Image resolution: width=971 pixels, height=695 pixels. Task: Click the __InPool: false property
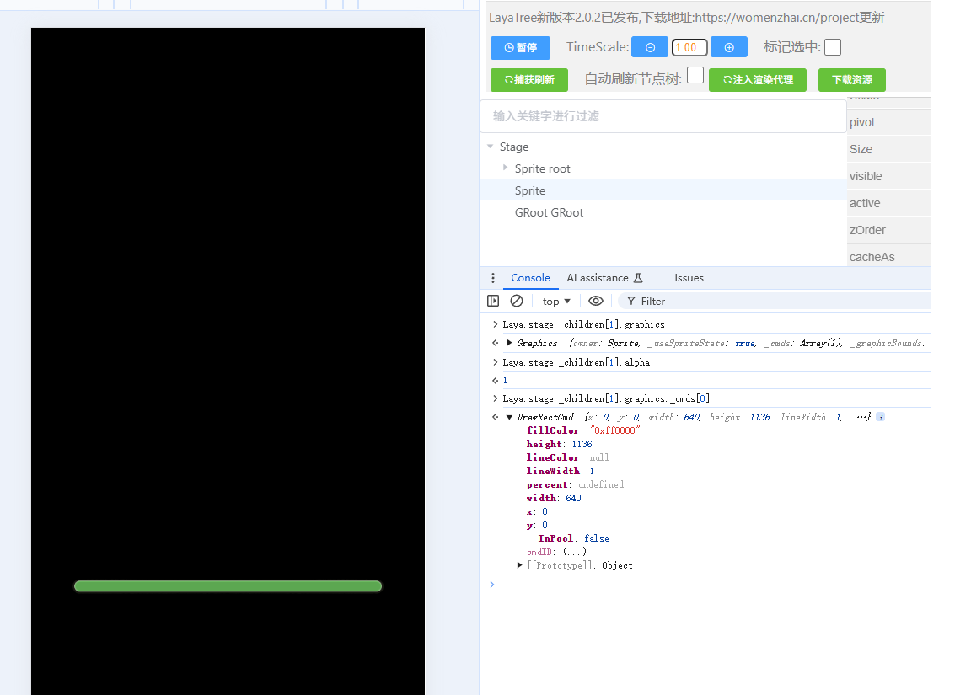(x=568, y=538)
